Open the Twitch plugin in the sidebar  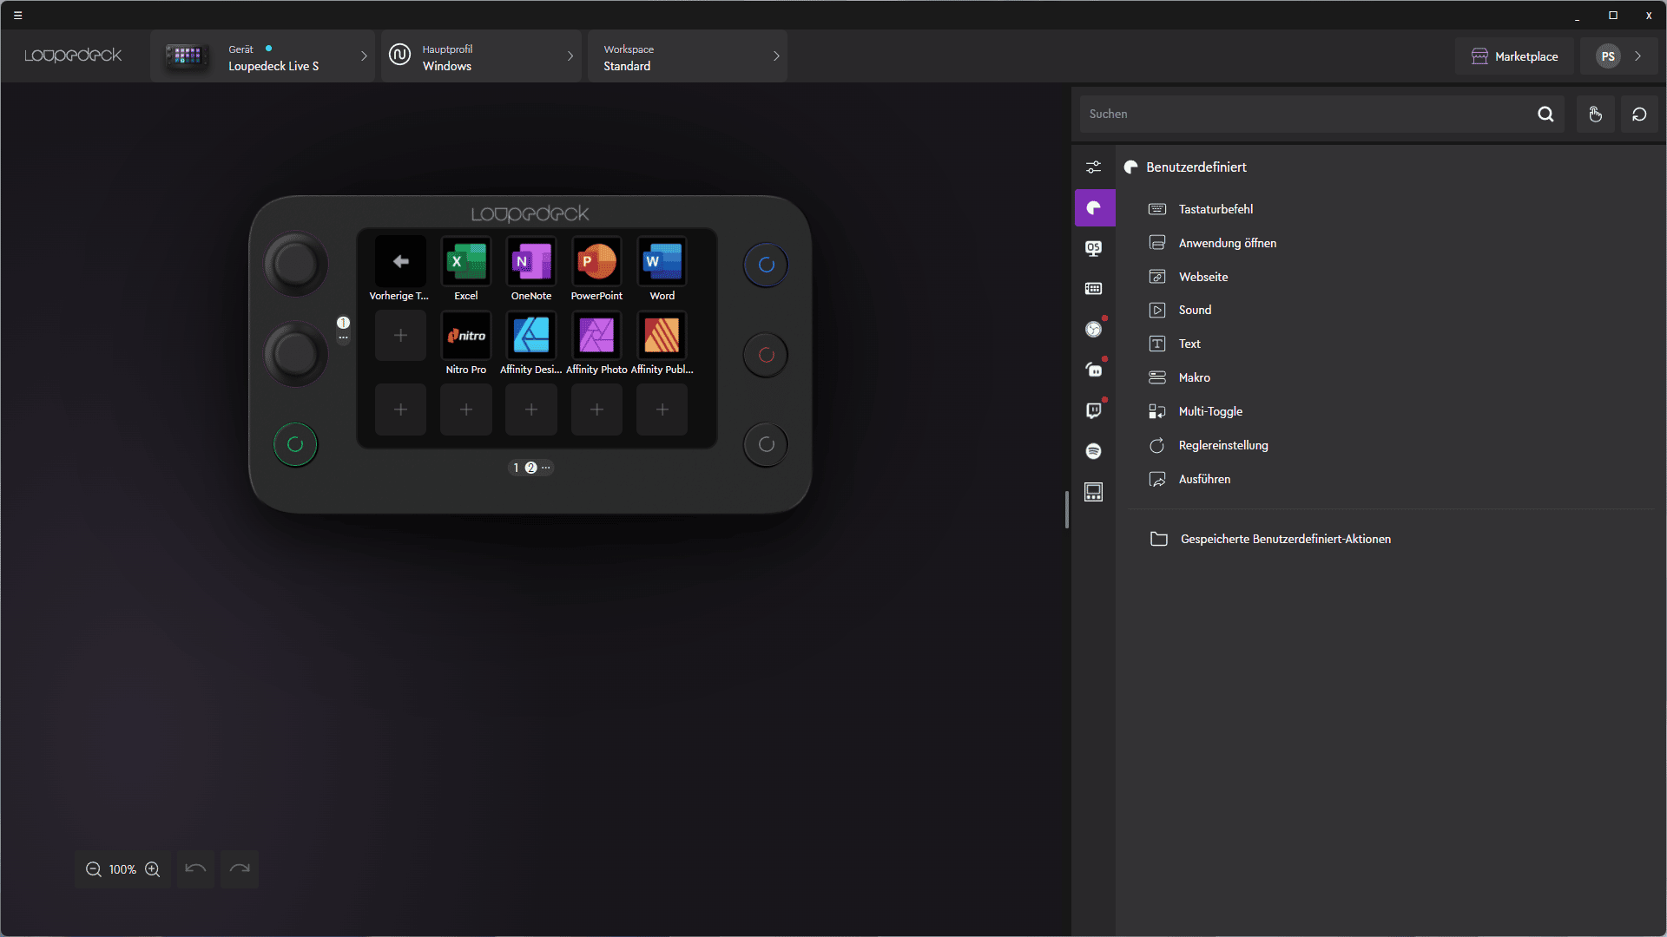(x=1093, y=410)
